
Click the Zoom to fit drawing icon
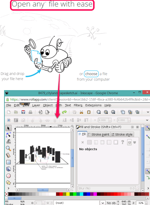click(106, 112)
